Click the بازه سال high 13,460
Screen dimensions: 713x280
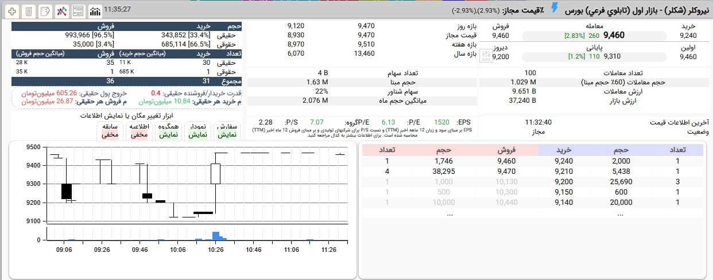click(365, 53)
